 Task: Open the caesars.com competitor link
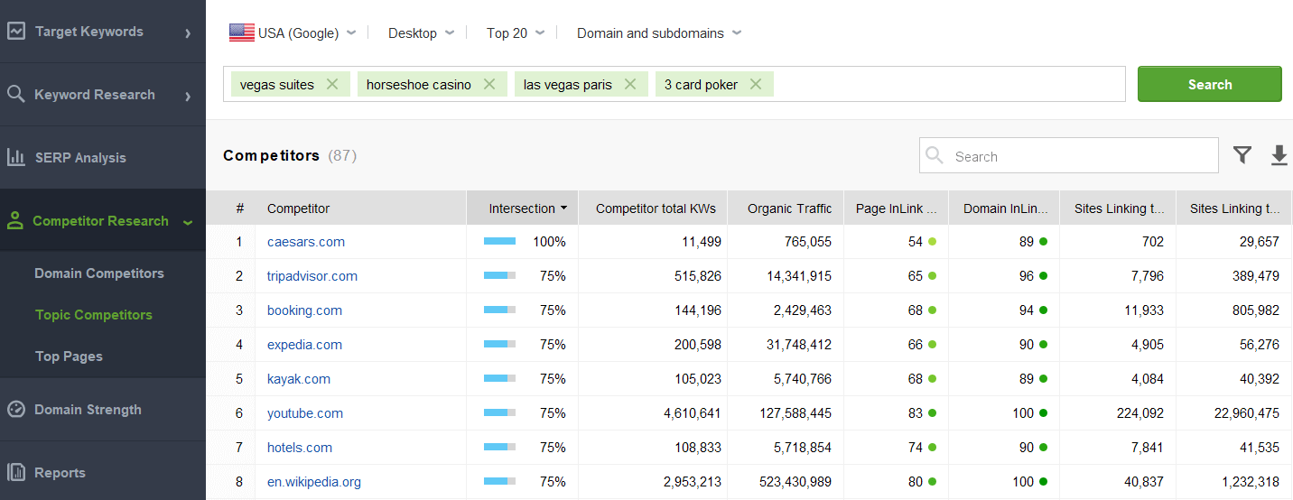tap(306, 242)
